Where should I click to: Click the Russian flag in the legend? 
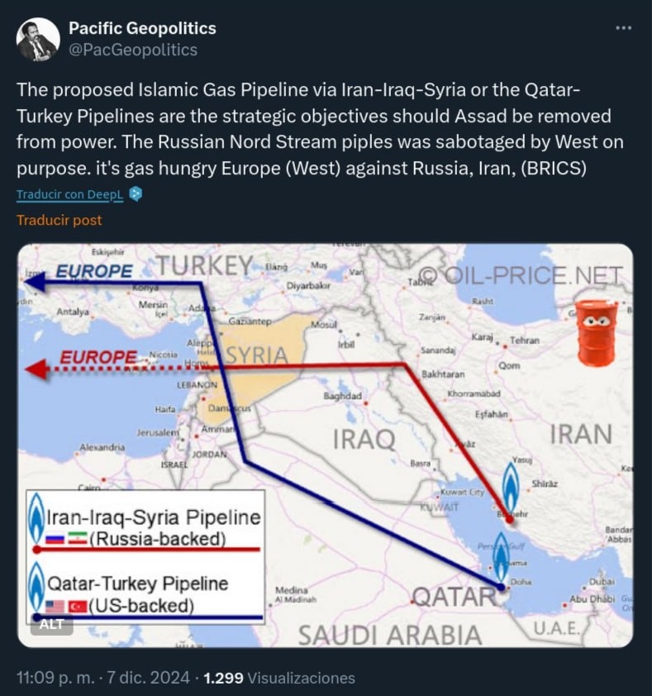coord(55,540)
